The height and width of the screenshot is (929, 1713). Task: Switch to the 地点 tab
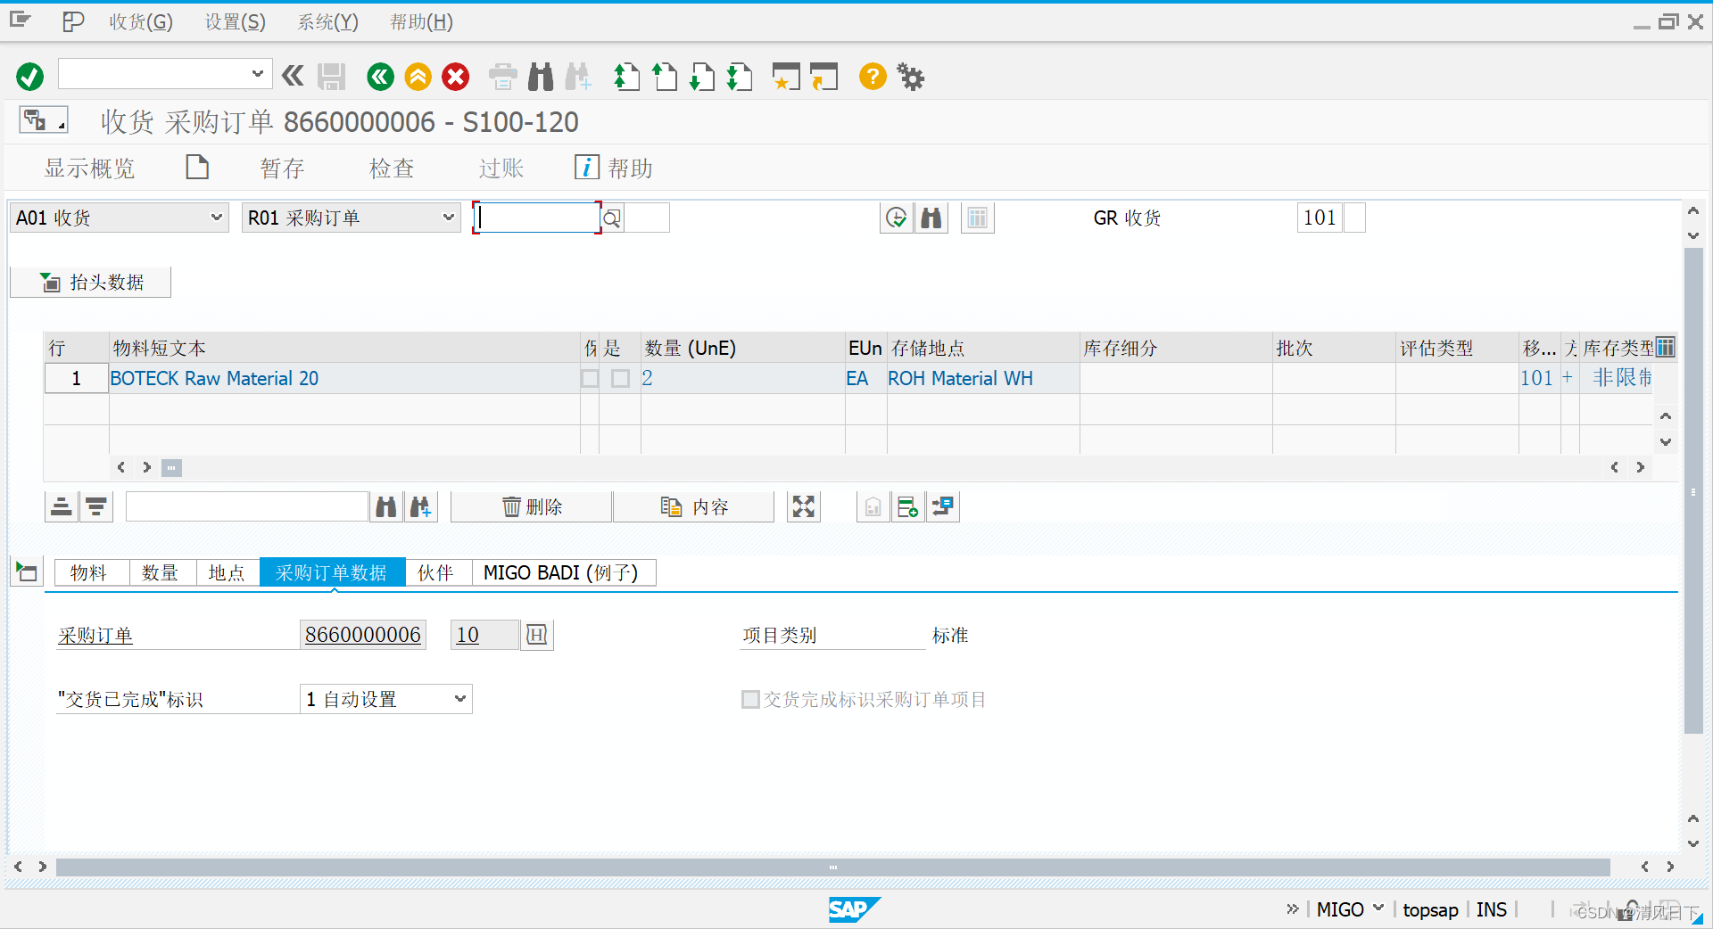[228, 572]
